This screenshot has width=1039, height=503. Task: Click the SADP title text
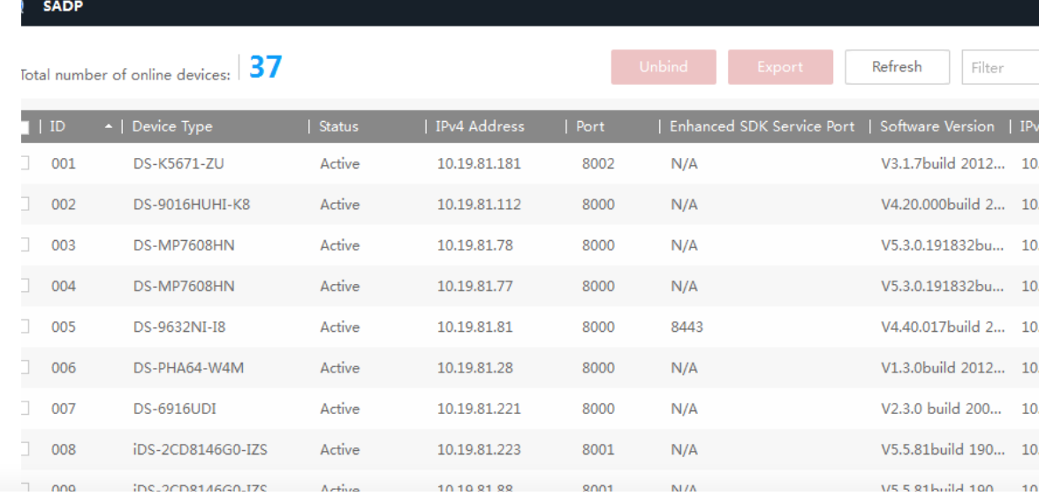point(63,7)
